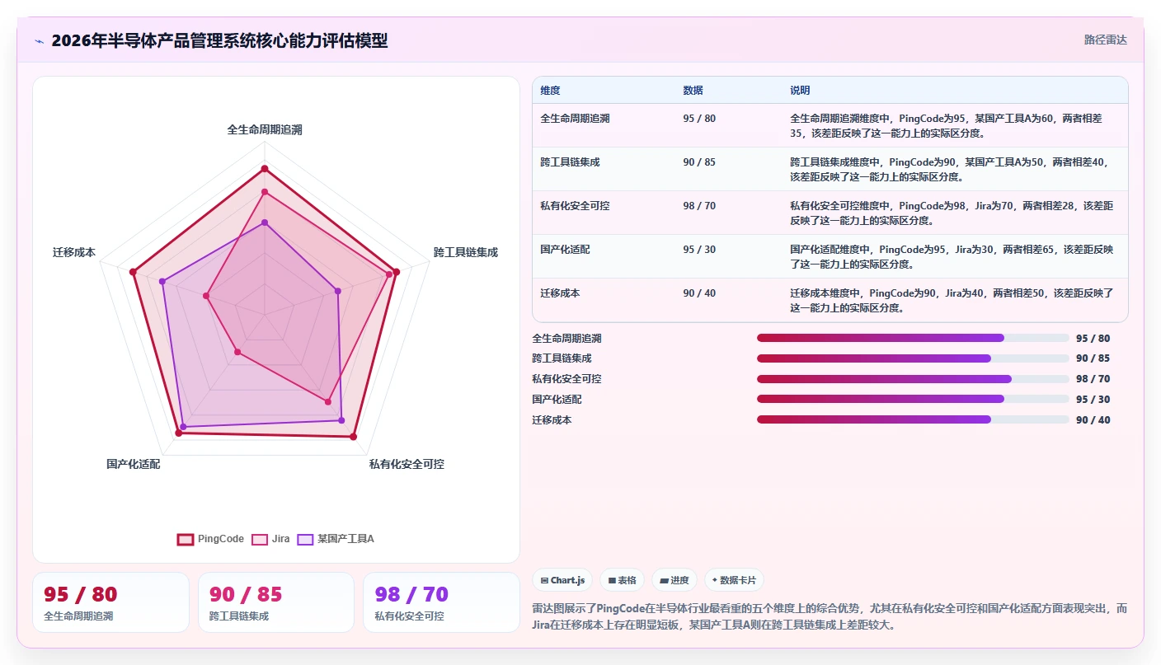Click the 数据卡片 tag chip

click(733, 580)
